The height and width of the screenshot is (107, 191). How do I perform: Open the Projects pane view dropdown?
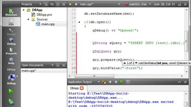(40, 4)
